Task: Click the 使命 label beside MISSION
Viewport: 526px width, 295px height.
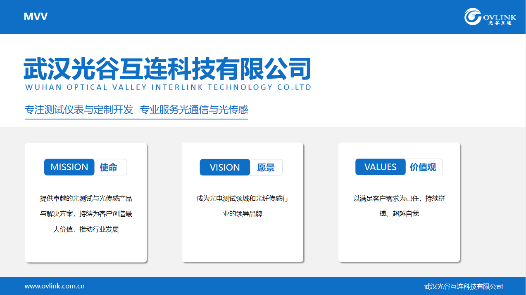Action: pyautogui.click(x=109, y=167)
